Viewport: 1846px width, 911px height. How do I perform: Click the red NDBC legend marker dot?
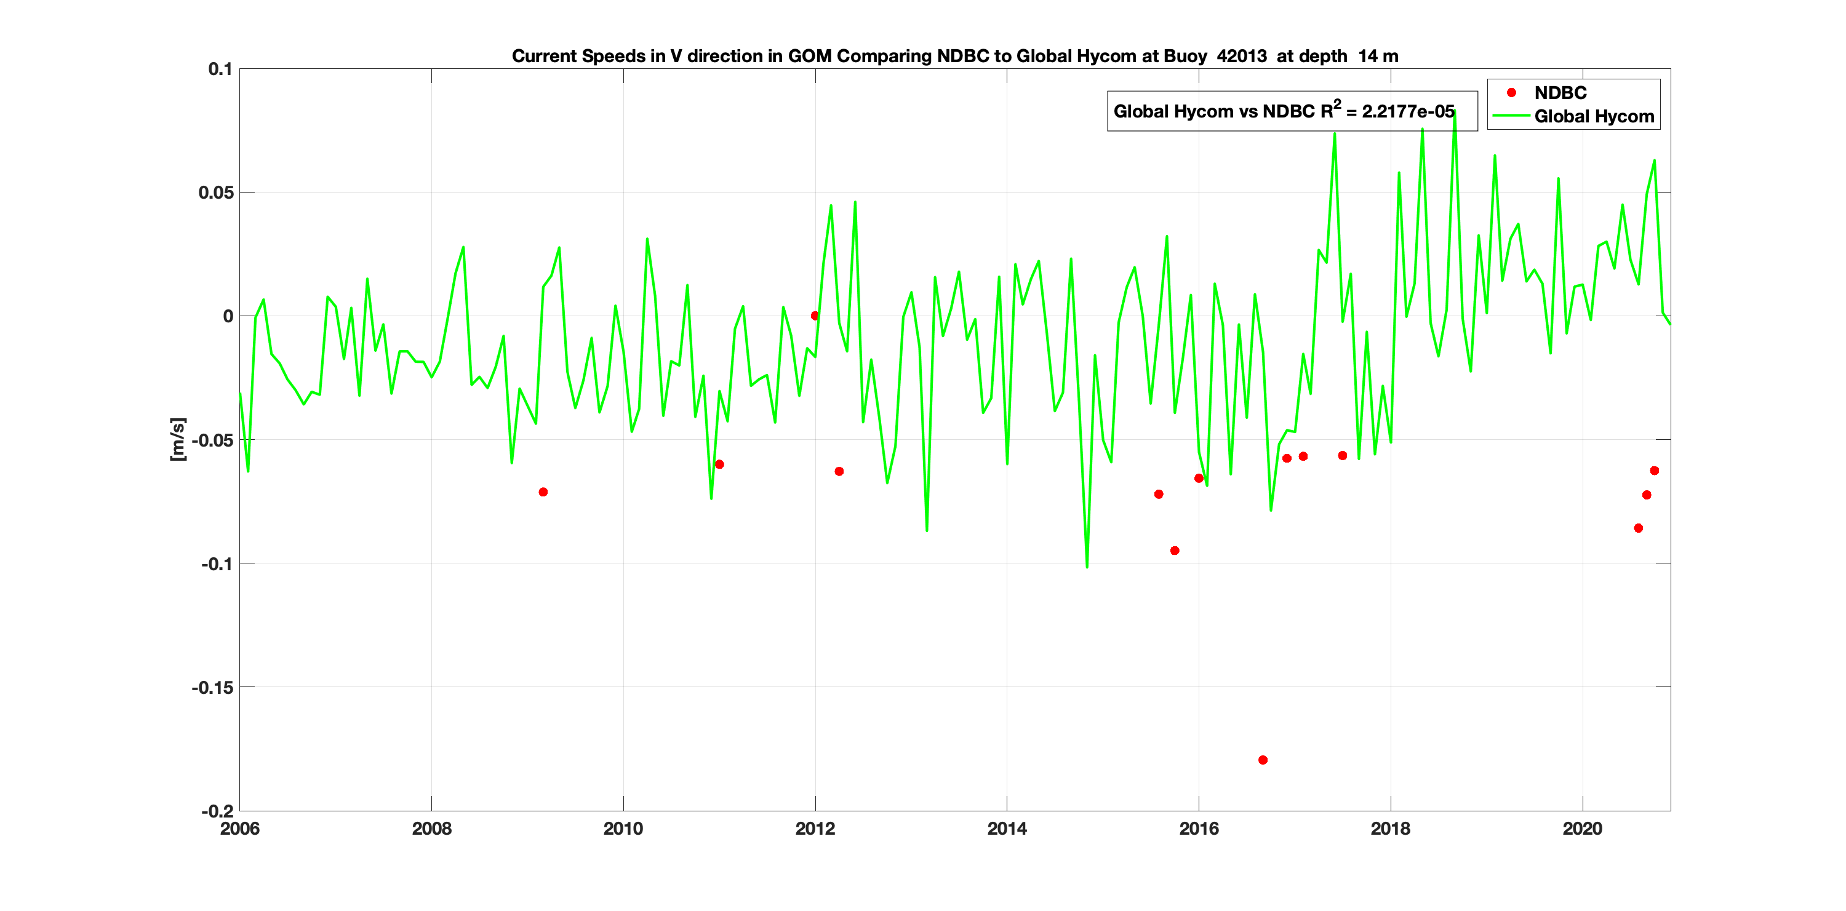(1511, 92)
